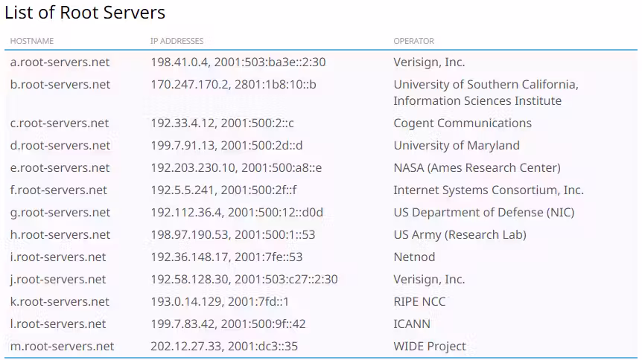Click the List of Root Servers heading
The image size is (642, 360).
[85, 12]
